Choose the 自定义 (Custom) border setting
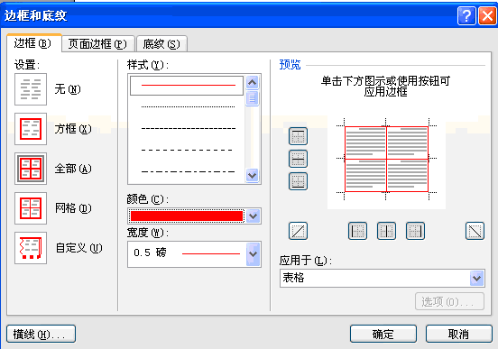The width and height of the screenshot is (498, 349). click(x=31, y=248)
